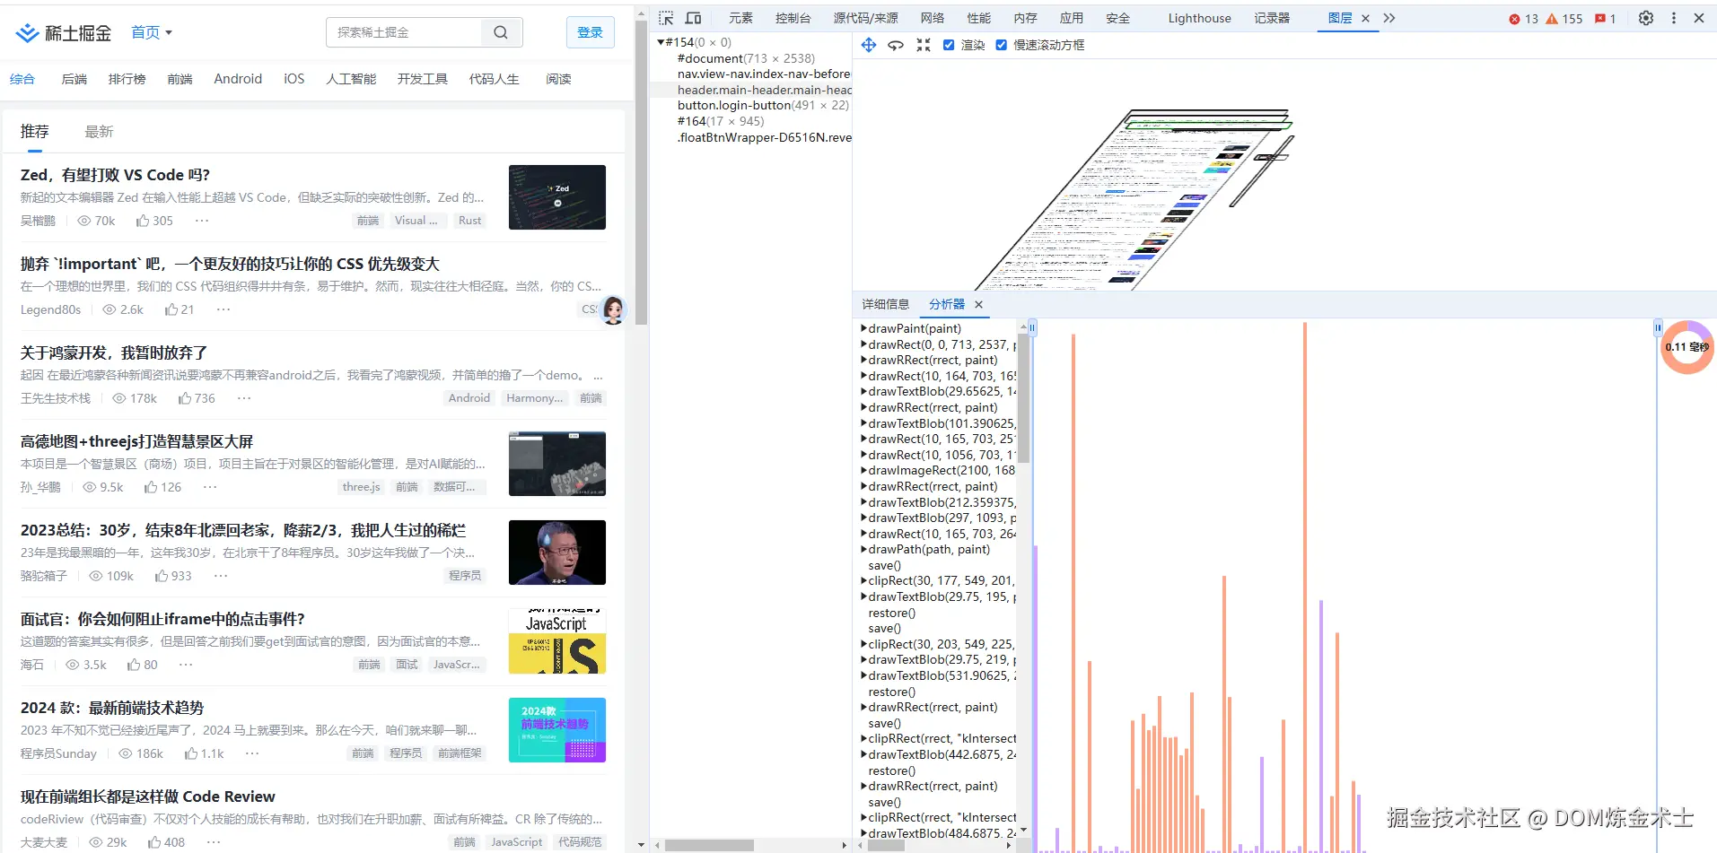Open the article '关于鸿蒙开发，我暂时放弃了'
Screen dimensions: 1717x853
pyautogui.click(x=114, y=353)
